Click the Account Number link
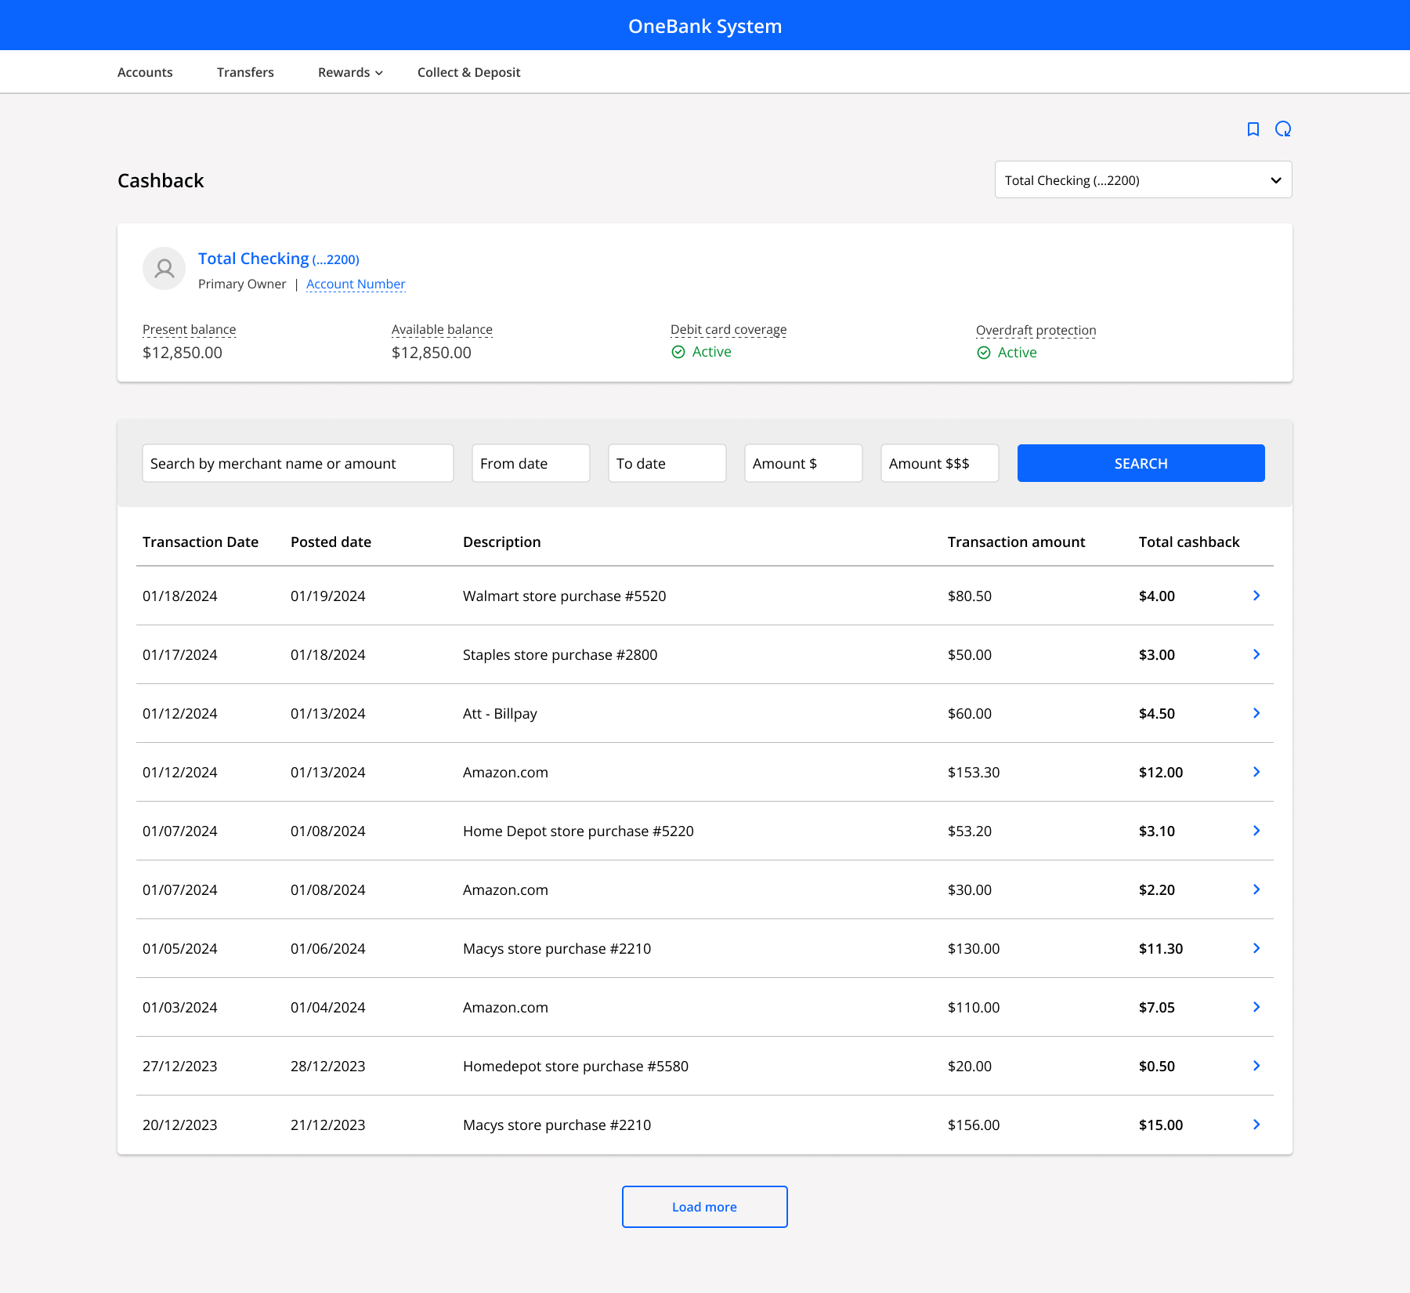 [356, 284]
